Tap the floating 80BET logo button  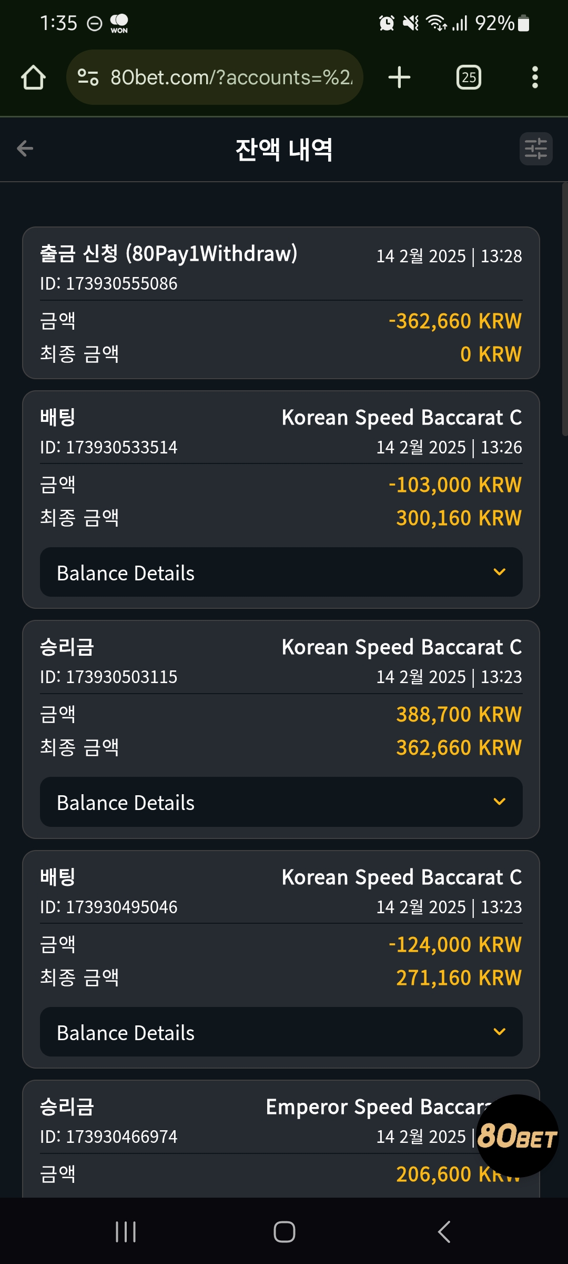[518, 1135]
